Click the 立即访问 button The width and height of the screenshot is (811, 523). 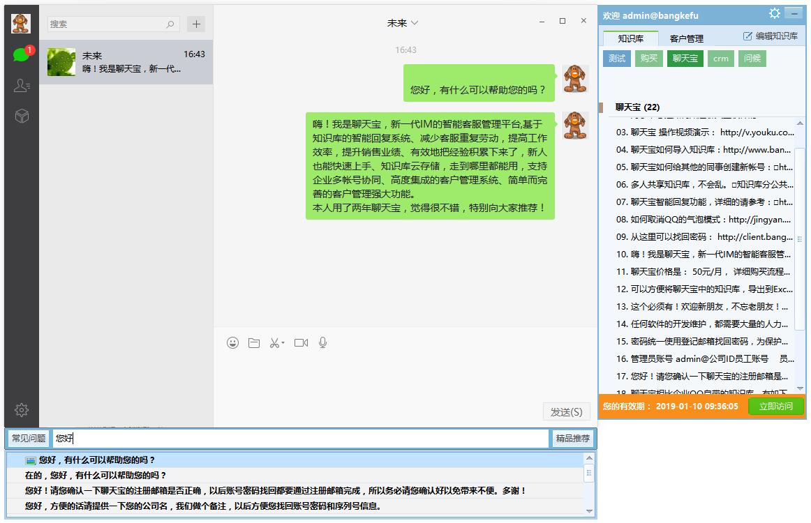click(776, 407)
